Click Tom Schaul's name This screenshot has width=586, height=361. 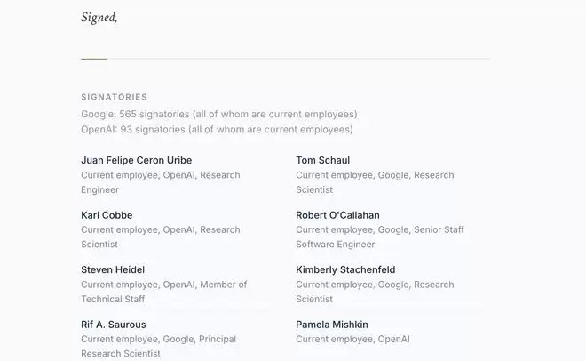[322, 160]
